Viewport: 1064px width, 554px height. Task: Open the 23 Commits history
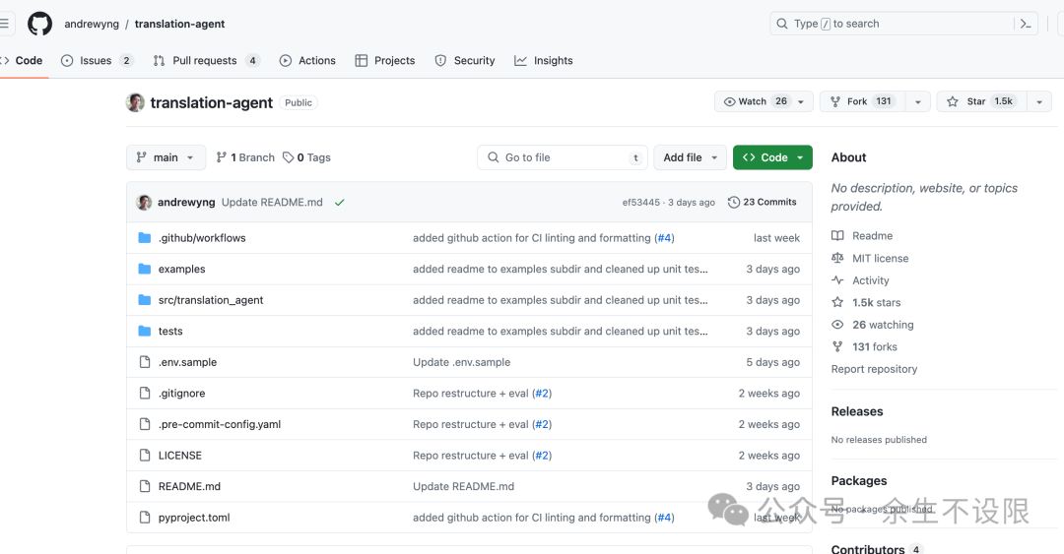[762, 202]
